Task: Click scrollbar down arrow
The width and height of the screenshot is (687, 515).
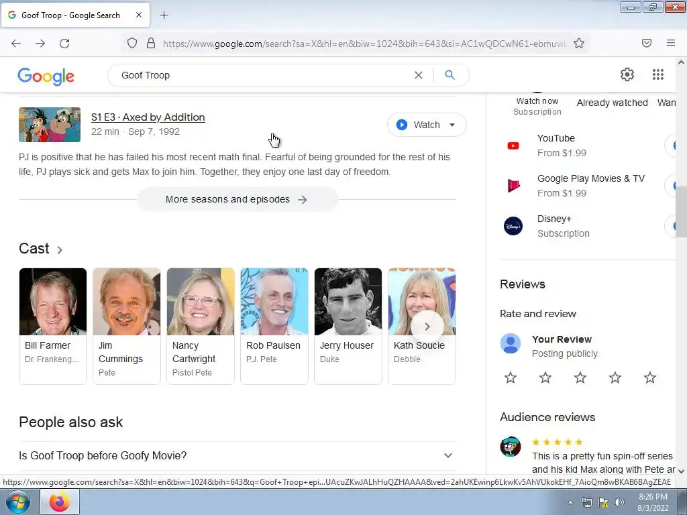Action: click(681, 471)
